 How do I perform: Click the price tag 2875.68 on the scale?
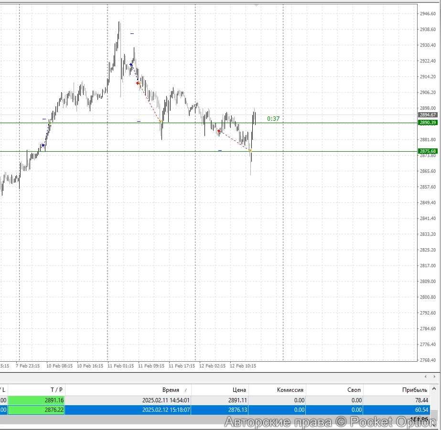pyautogui.click(x=428, y=151)
